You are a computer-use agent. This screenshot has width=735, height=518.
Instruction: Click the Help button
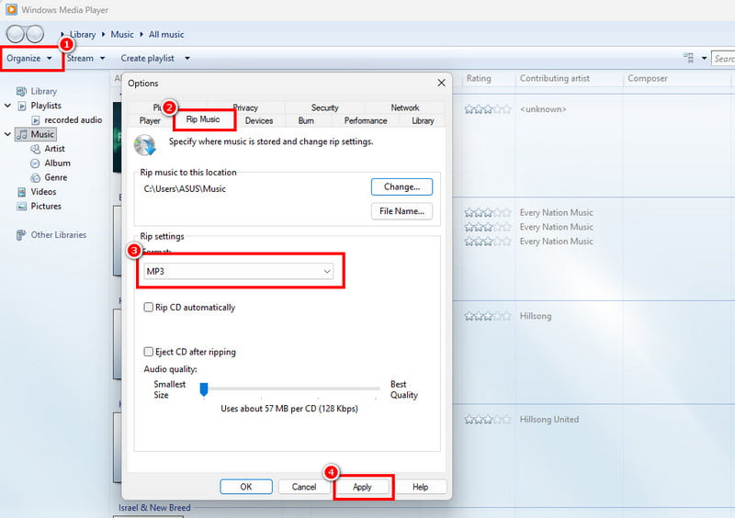[421, 487]
